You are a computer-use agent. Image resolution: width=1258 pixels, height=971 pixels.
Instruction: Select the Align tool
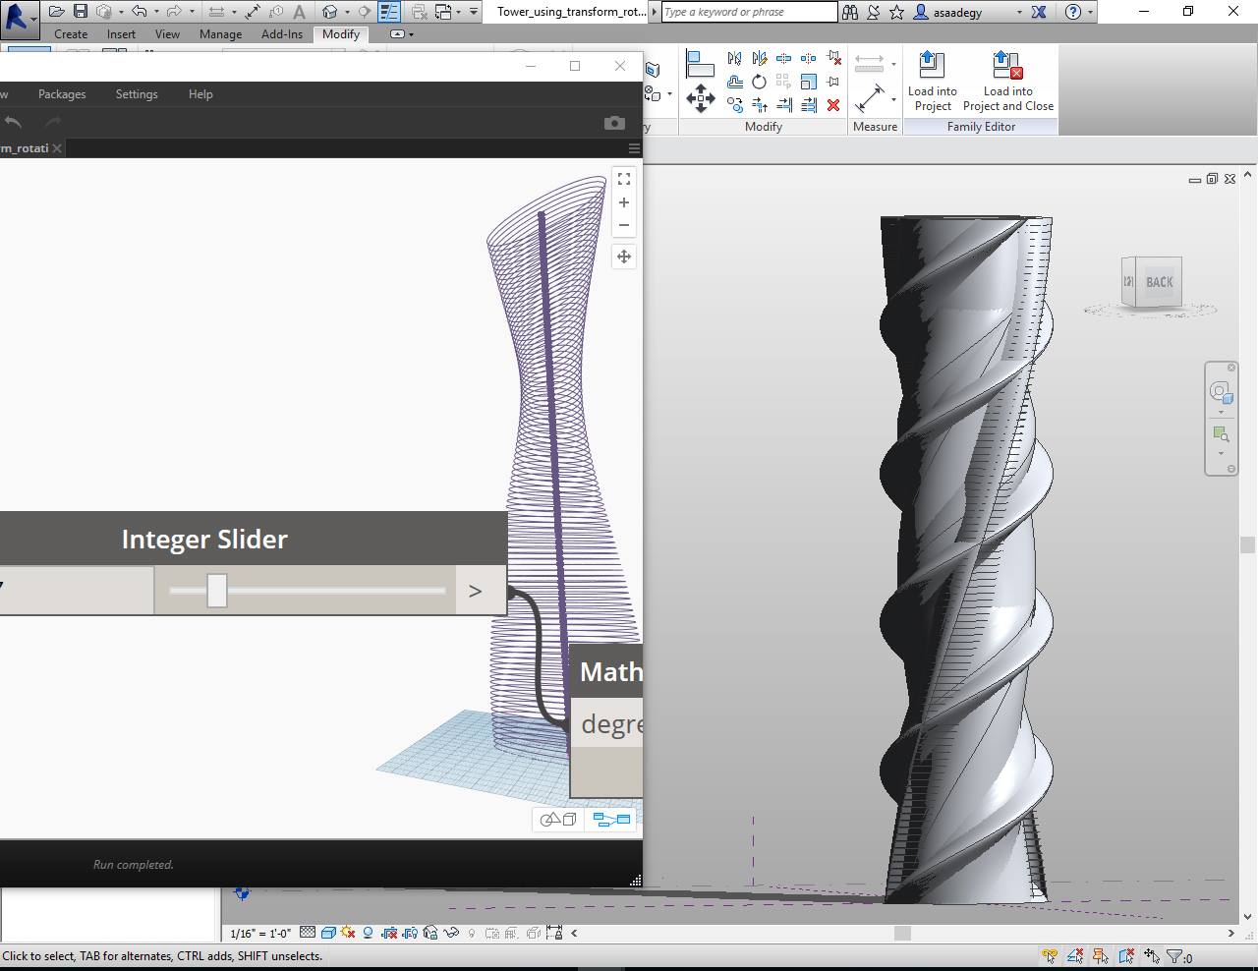click(700, 63)
